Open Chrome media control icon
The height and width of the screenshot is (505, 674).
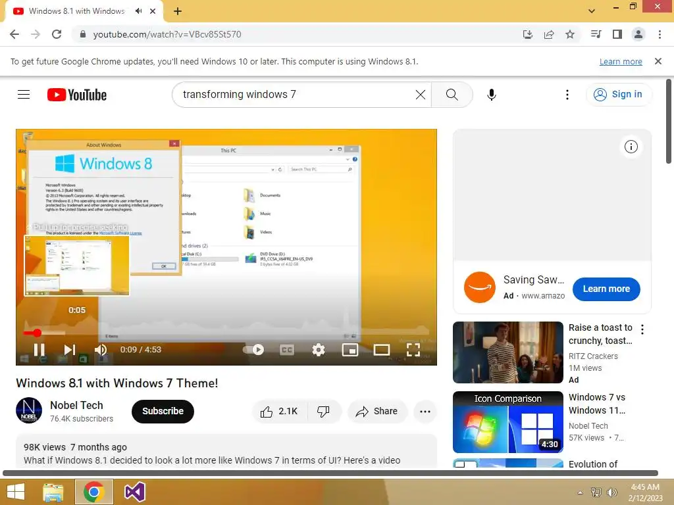click(x=596, y=34)
